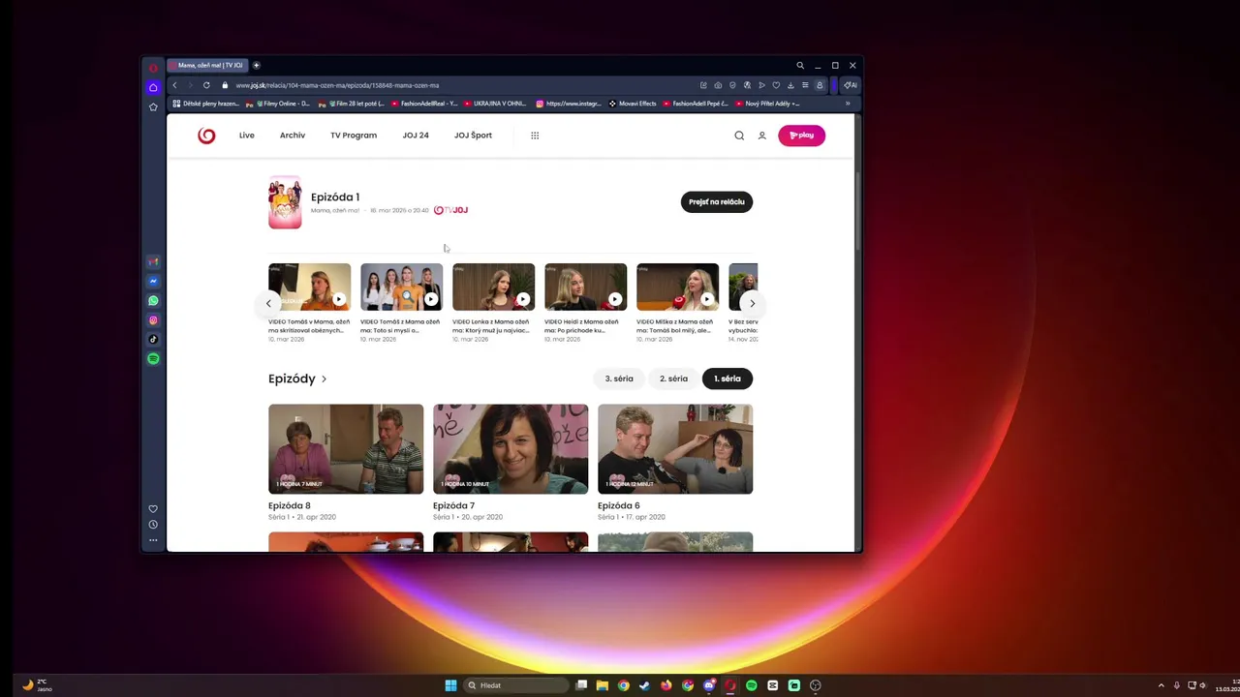Open the Opera sidebar history clock icon
The image size is (1240, 697).
[153, 525]
